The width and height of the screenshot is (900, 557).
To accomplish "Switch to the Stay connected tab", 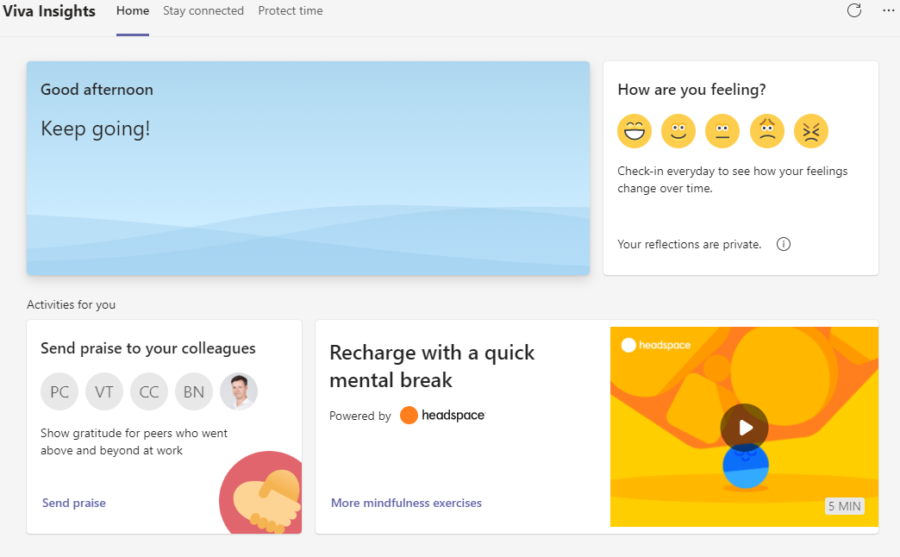I will pos(203,11).
